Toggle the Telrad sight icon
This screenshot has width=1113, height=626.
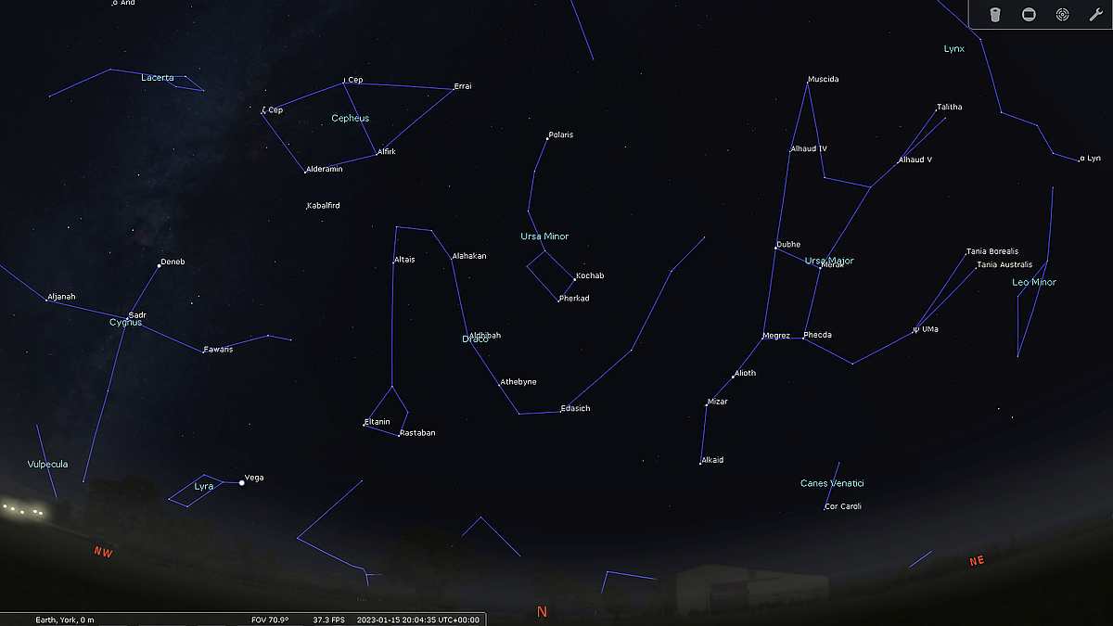pos(1062,15)
